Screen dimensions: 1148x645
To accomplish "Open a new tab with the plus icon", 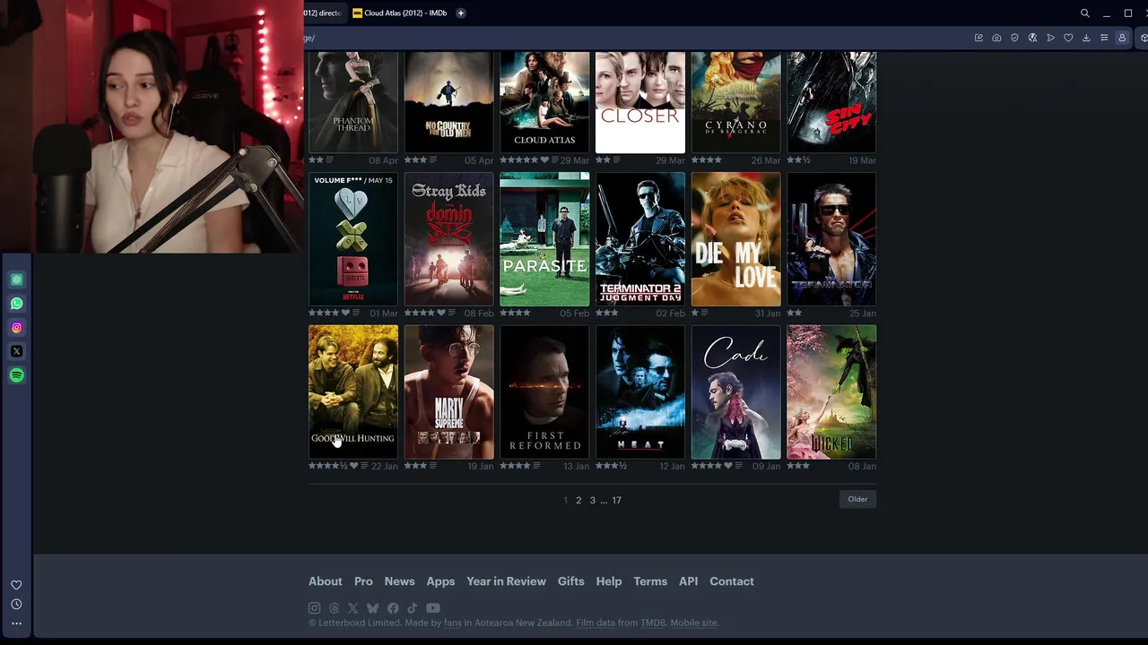I will click(461, 13).
